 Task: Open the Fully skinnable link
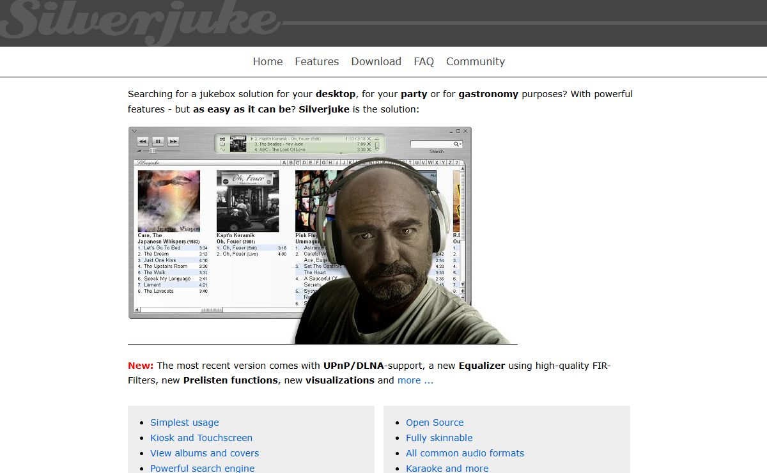coord(439,438)
